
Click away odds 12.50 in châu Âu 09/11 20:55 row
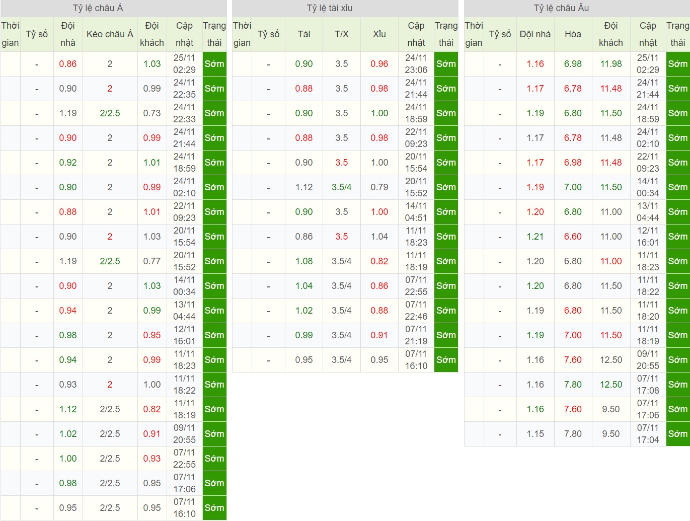(x=611, y=360)
